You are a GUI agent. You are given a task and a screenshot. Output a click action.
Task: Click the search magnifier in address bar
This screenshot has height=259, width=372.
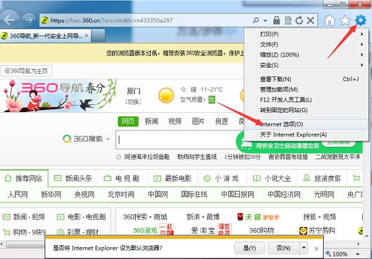(x=255, y=20)
